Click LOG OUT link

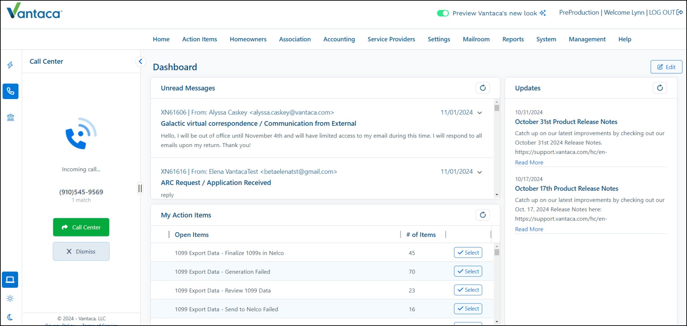[662, 12]
